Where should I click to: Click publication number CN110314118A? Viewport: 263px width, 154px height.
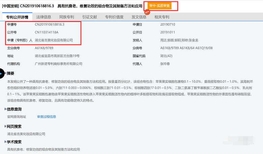[x=47, y=33]
